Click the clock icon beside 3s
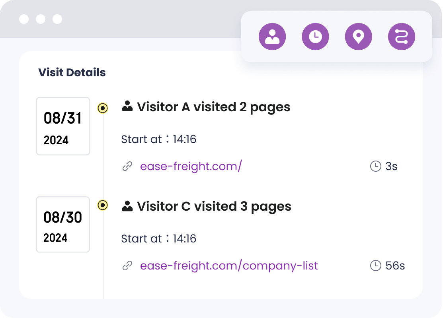 click(x=375, y=166)
